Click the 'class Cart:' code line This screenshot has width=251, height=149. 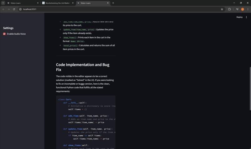point(65,99)
